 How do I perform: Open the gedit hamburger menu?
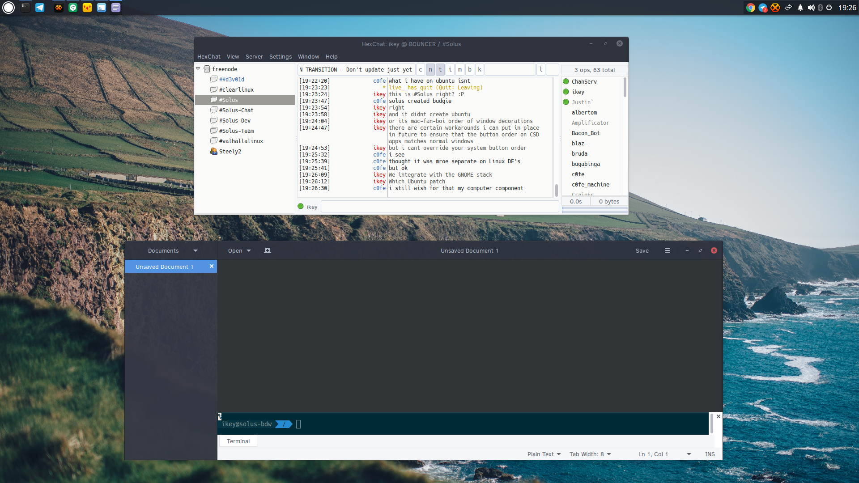668,250
